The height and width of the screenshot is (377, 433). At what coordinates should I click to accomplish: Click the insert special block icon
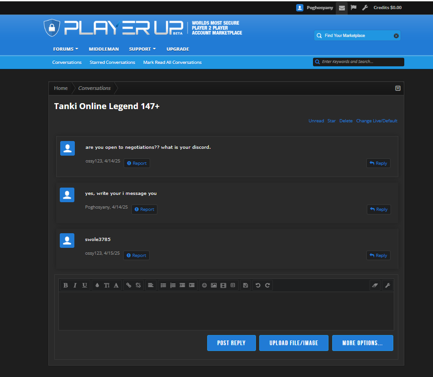pyautogui.click(x=233, y=285)
